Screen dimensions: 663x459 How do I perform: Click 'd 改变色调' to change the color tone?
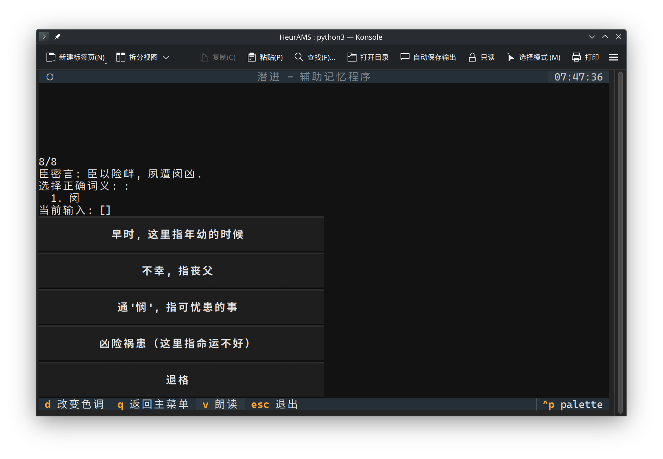75,404
